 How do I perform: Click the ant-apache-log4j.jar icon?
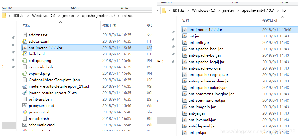185,62
